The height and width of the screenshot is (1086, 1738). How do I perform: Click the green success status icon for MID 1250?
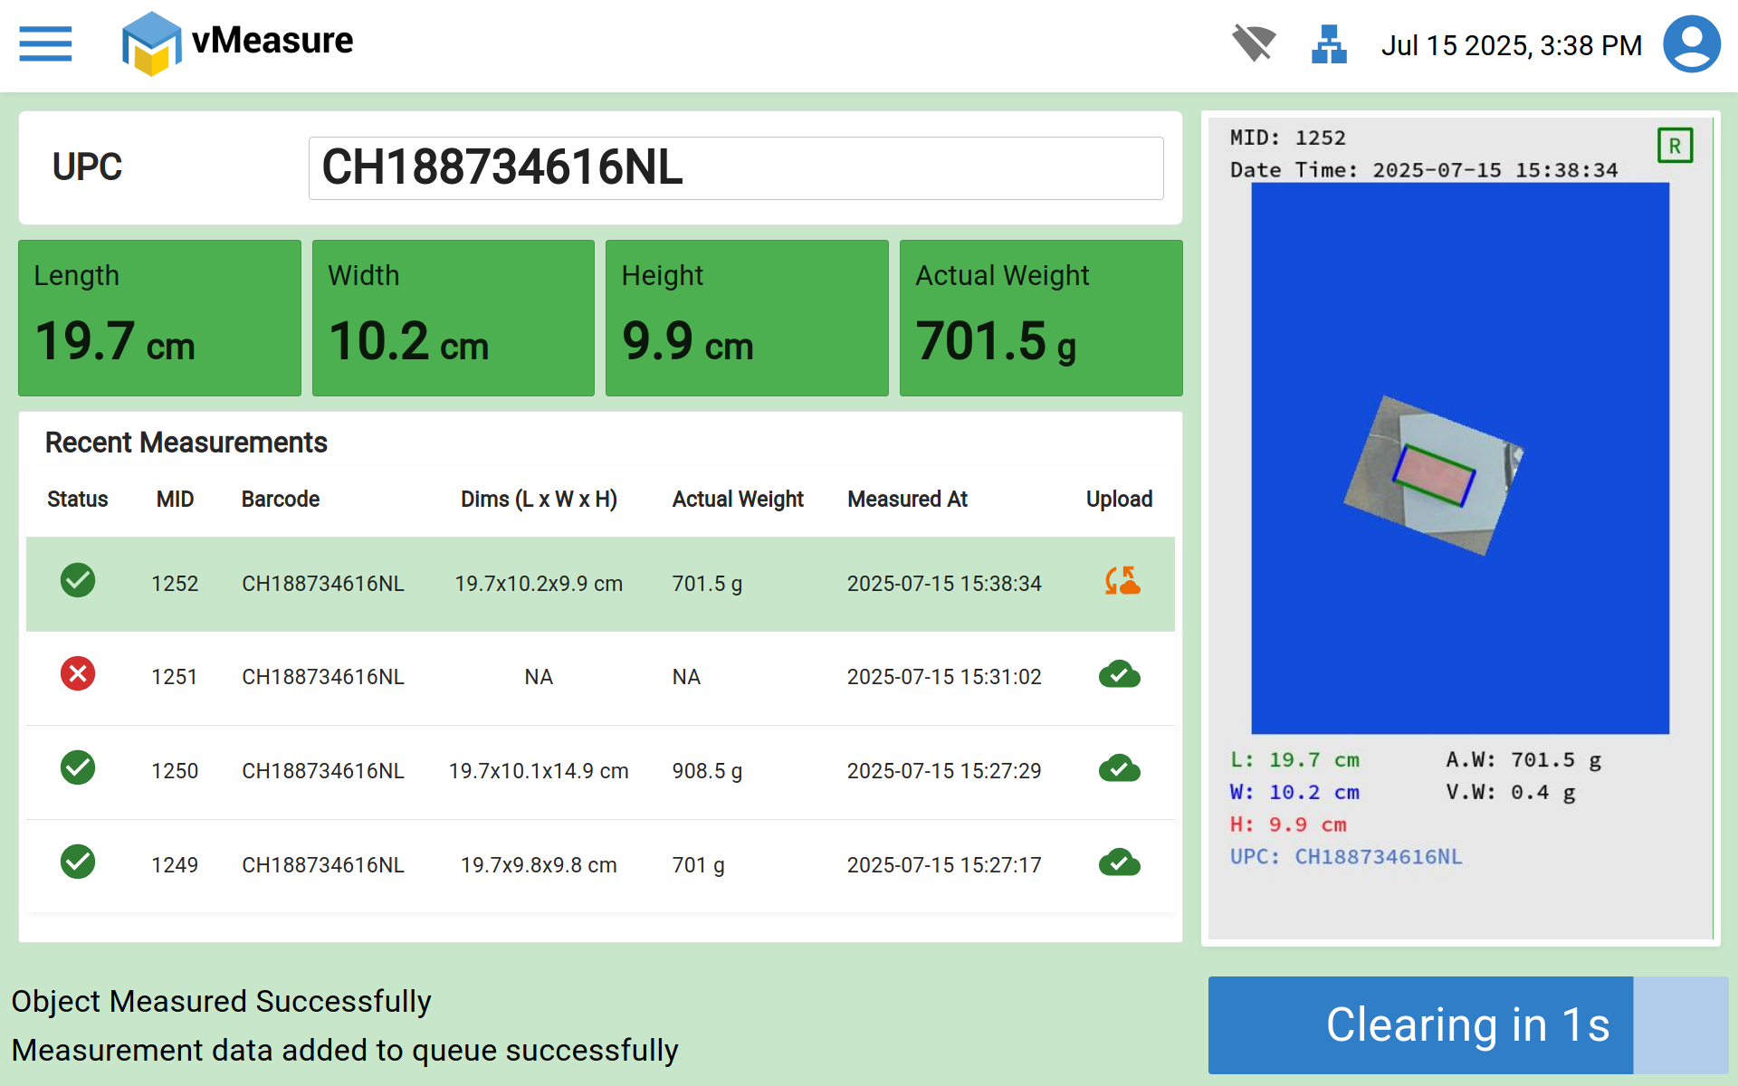(78, 768)
